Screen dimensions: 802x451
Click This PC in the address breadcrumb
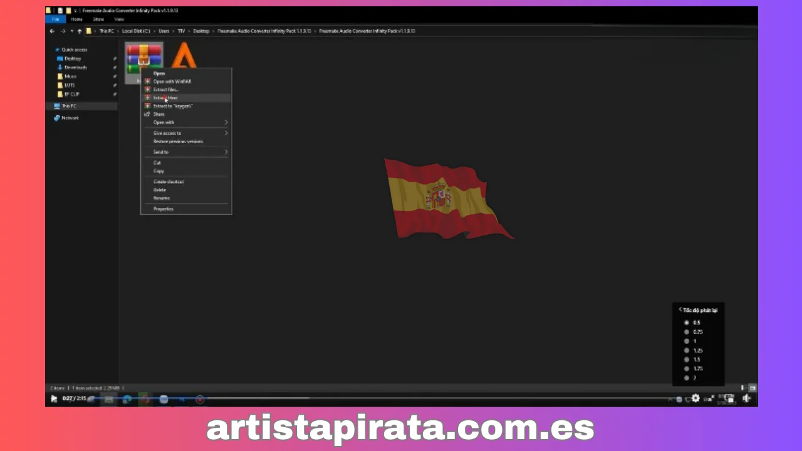(106, 31)
